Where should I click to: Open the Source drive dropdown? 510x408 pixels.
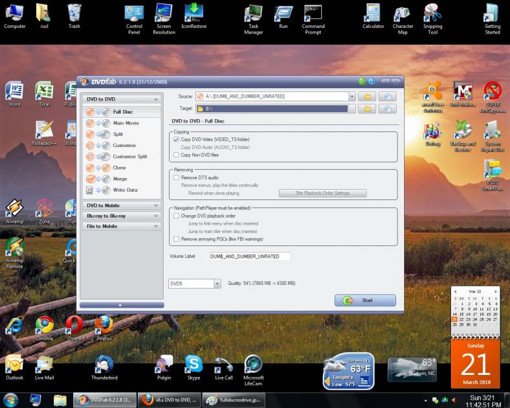coord(352,96)
